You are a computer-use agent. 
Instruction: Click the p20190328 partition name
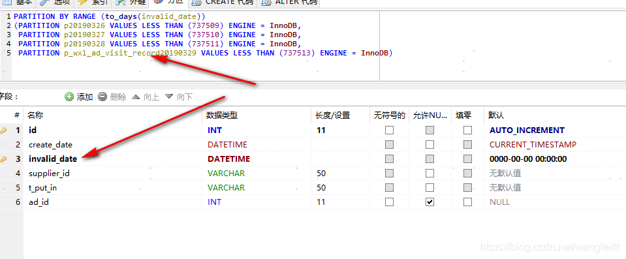pos(84,44)
